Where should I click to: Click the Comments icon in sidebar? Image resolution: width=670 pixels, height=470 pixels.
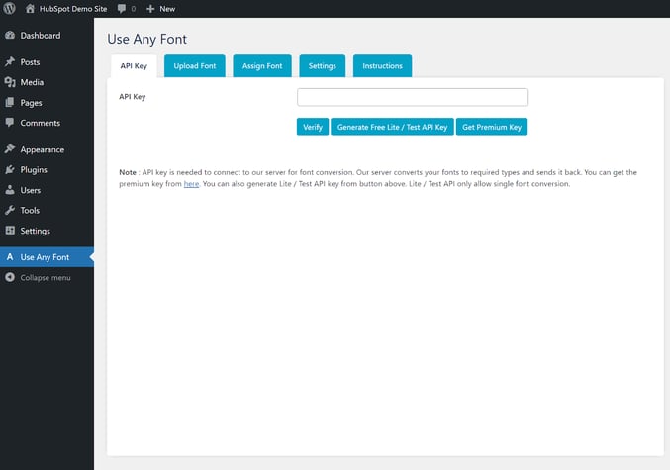pyautogui.click(x=10, y=123)
